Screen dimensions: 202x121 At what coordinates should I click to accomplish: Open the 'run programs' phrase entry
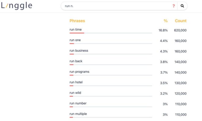79,72
